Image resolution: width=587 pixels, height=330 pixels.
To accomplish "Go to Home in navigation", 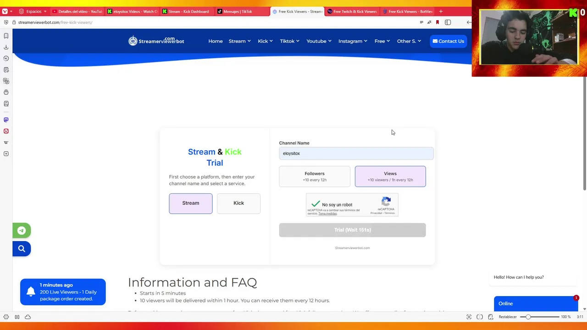I will (x=216, y=41).
